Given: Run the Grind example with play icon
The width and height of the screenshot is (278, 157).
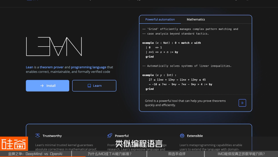Looking at the screenshot, I should click(242, 103).
